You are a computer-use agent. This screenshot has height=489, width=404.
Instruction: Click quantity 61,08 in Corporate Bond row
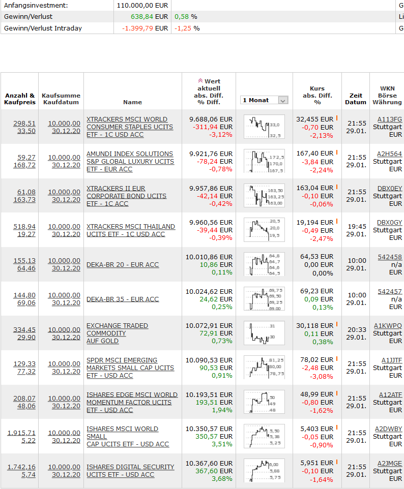26,192
